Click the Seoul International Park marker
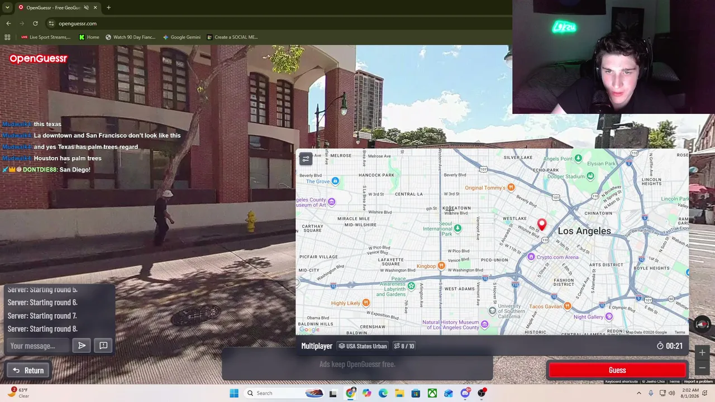The height and width of the screenshot is (402, 715). 457,228
